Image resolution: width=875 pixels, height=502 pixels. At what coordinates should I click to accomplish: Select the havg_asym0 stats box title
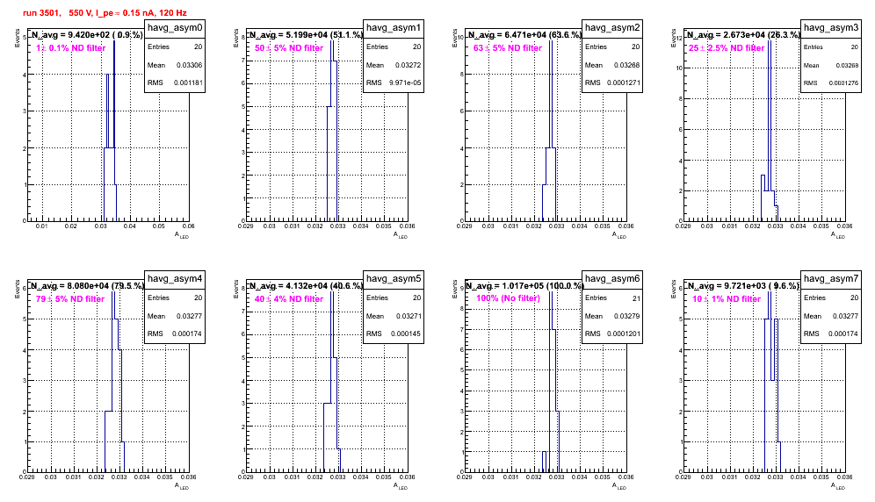[x=175, y=27]
